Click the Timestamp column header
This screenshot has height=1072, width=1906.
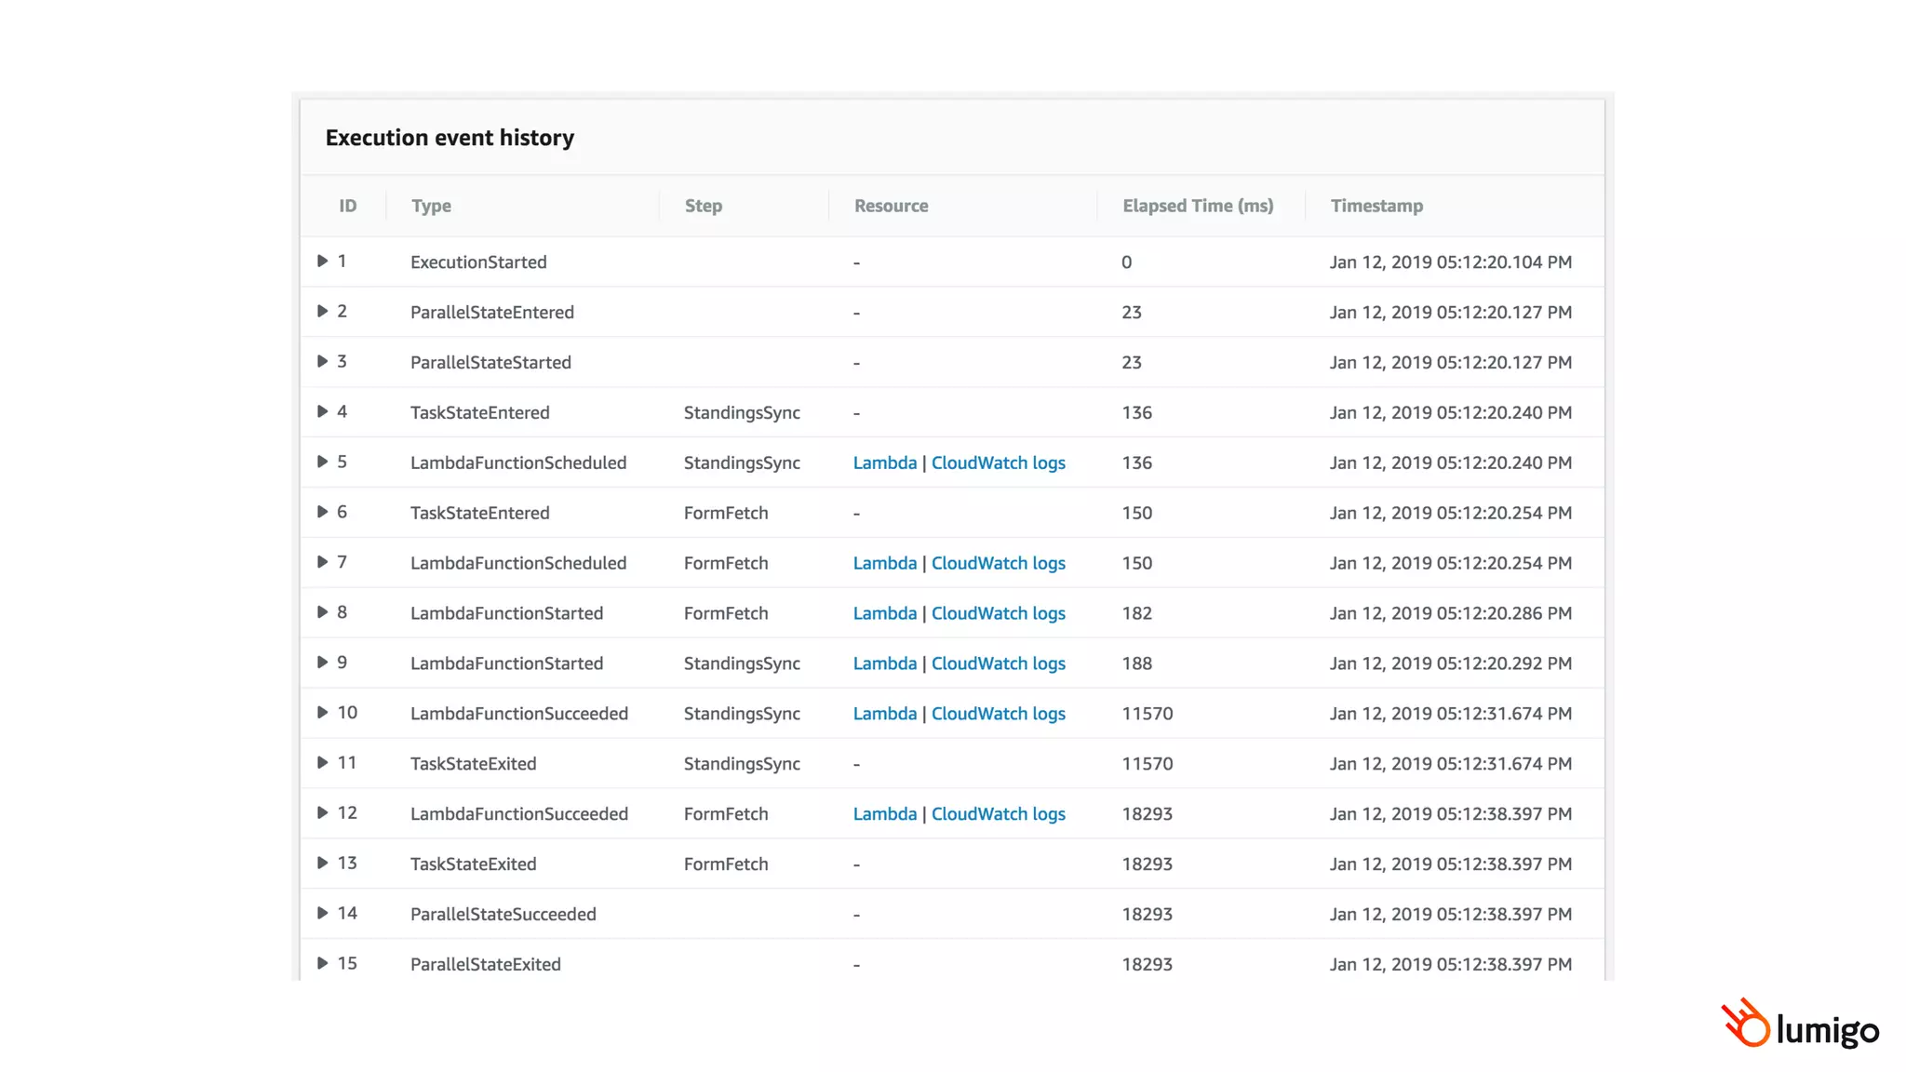(1376, 206)
